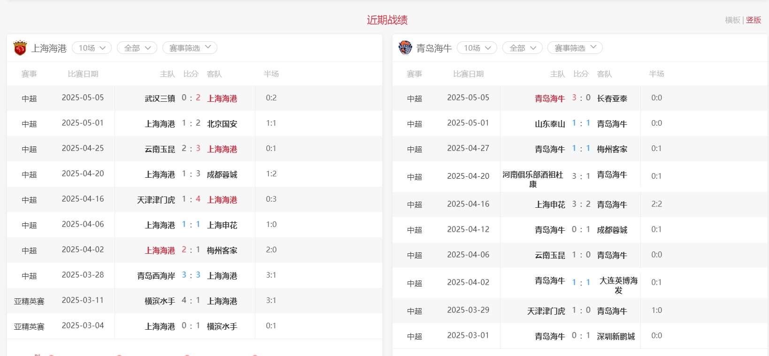The width and height of the screenshot is (769, 356).
Task: Open the 10场 dropdown for 青岛海牛
Action: coord(477,48)
